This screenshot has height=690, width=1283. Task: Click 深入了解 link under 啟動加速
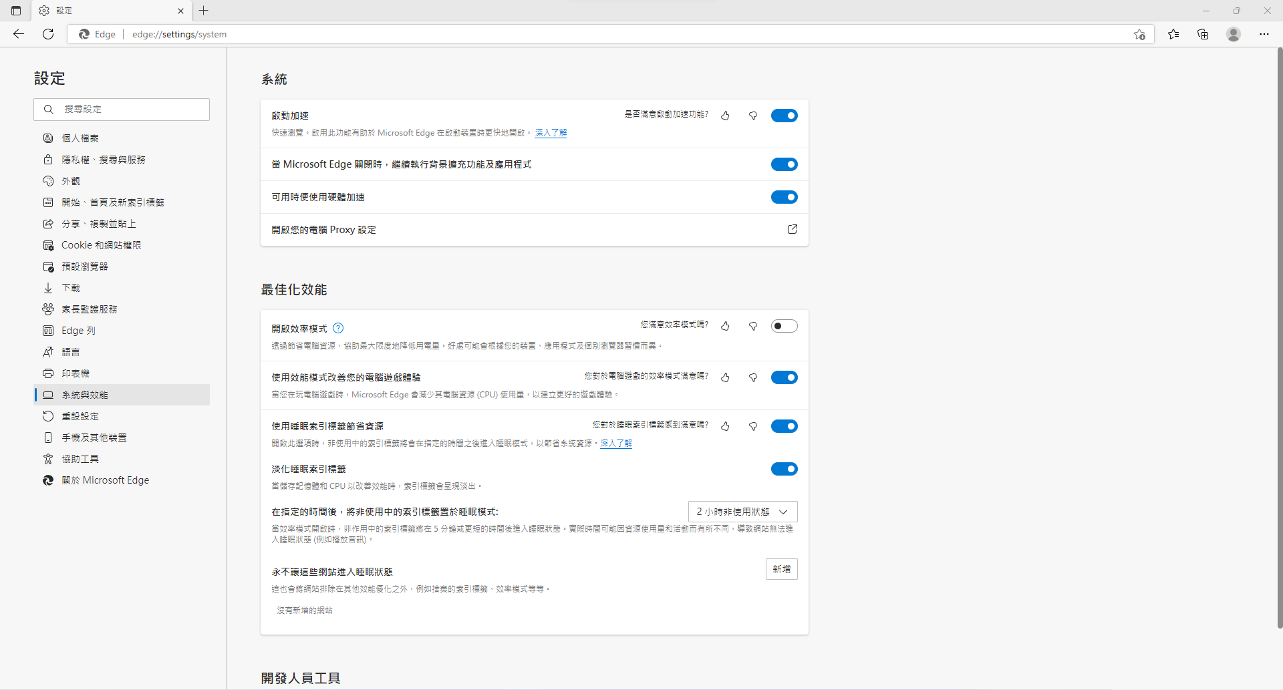tap(551, 133)
